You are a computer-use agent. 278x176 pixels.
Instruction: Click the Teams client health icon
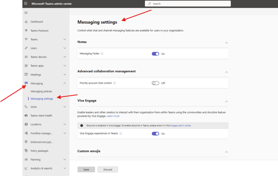pyautogui.click(x=26, y=116)
